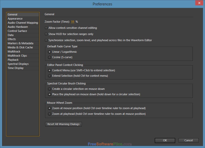
Task: Toggle Show HUD for selection ranges only
Action: (x=46, y=34)
